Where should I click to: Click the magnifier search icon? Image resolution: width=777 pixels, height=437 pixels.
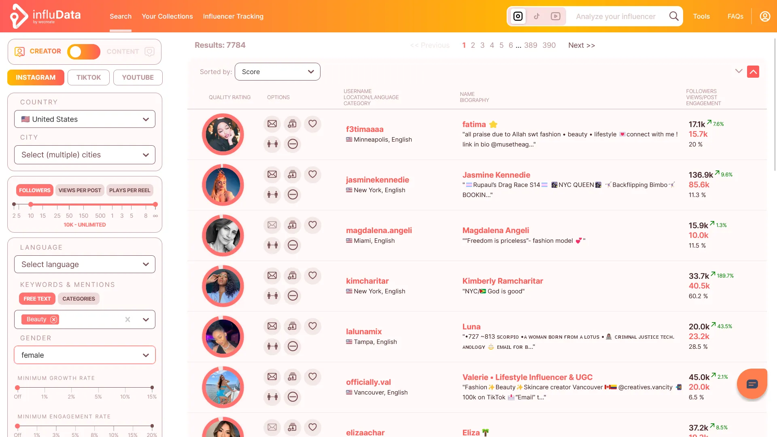point(674,16)
